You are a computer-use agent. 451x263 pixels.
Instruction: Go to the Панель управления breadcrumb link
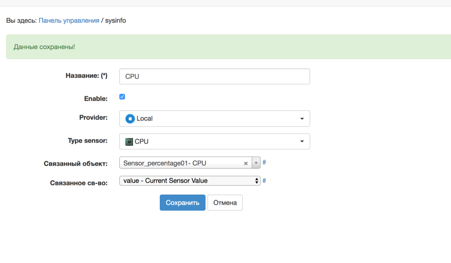69,21
